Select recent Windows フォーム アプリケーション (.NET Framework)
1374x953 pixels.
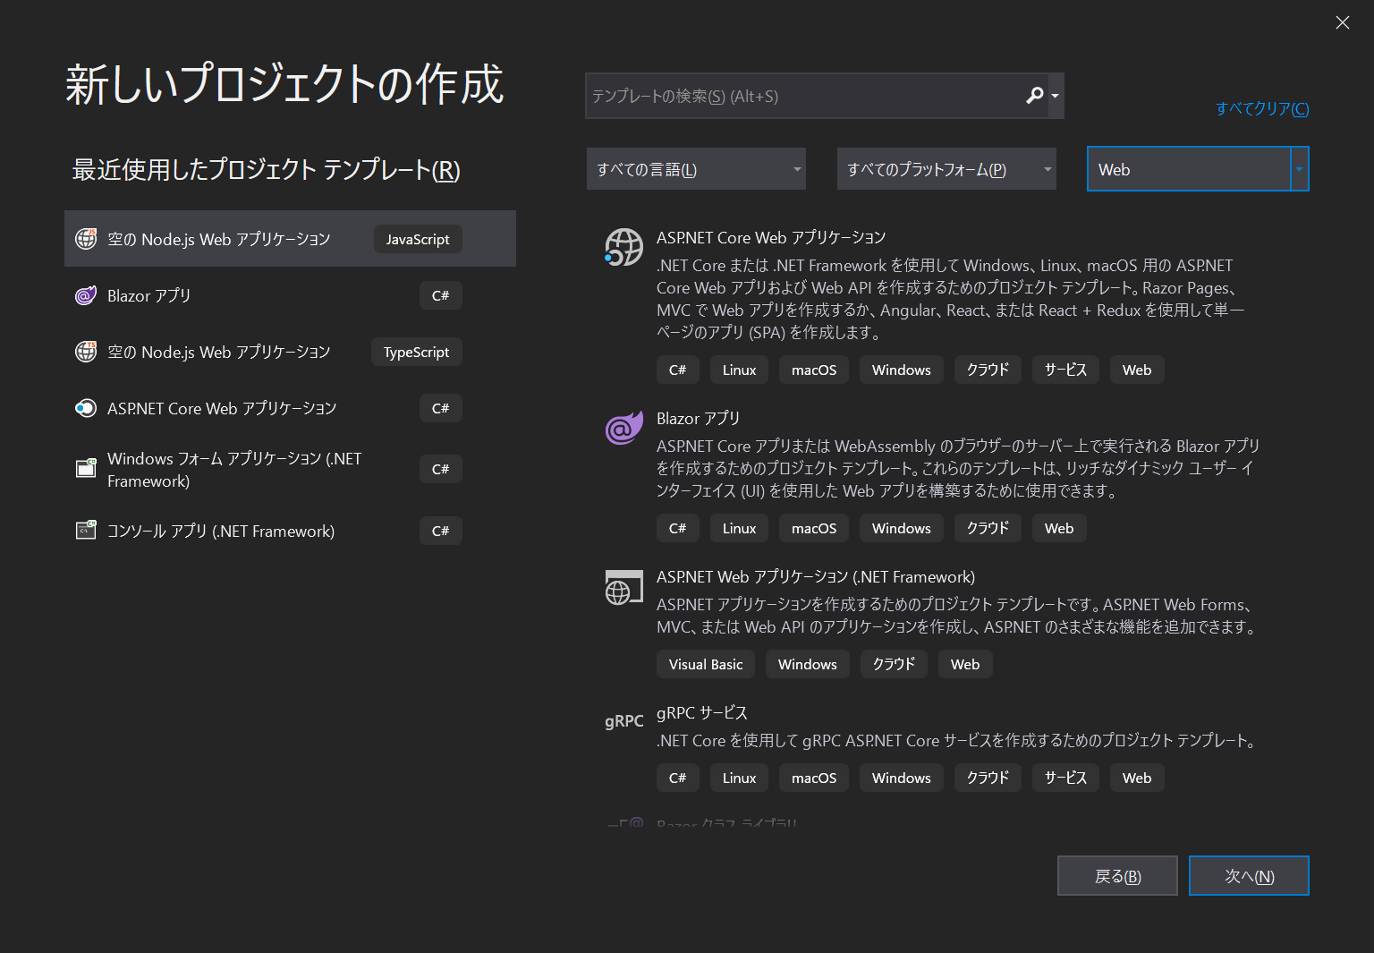coord(290,469)
